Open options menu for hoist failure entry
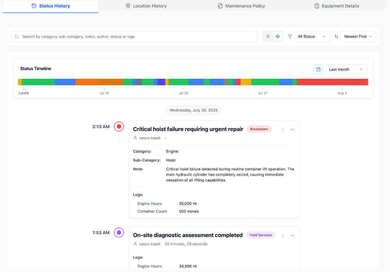The image size is (390, 272). pyautogui.click(x=283, y=129)
